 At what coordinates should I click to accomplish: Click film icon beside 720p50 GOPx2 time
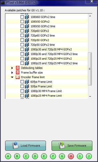click(27, 45)
